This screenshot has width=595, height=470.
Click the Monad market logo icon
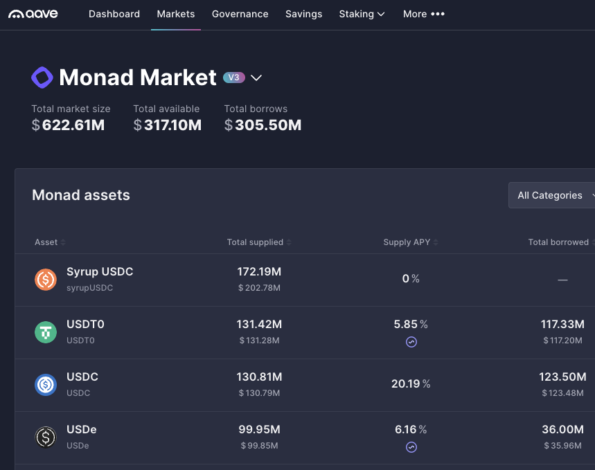pyautogui.click(x=42, y=78)
